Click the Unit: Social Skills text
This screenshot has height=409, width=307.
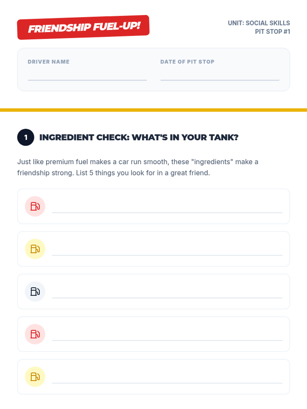click(x=259, y=23)
